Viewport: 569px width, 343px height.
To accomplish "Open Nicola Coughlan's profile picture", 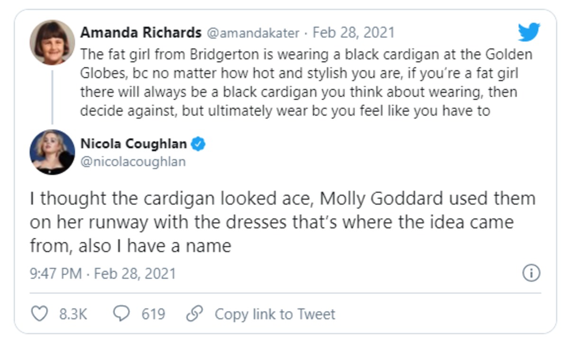I will [52, 151].
